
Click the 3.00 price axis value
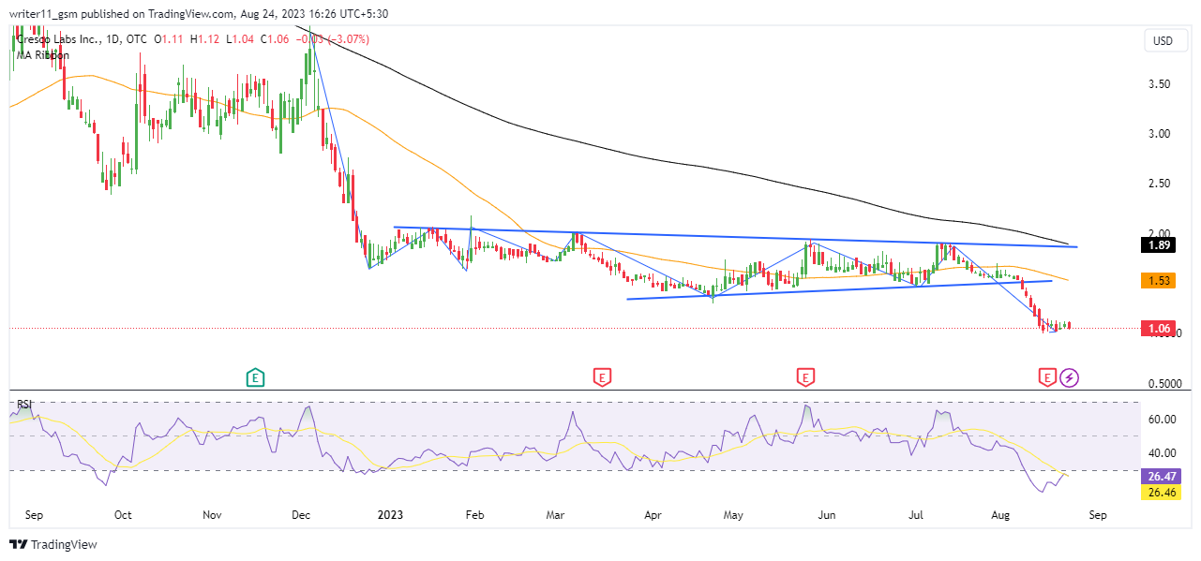(x=1161, y=134)
